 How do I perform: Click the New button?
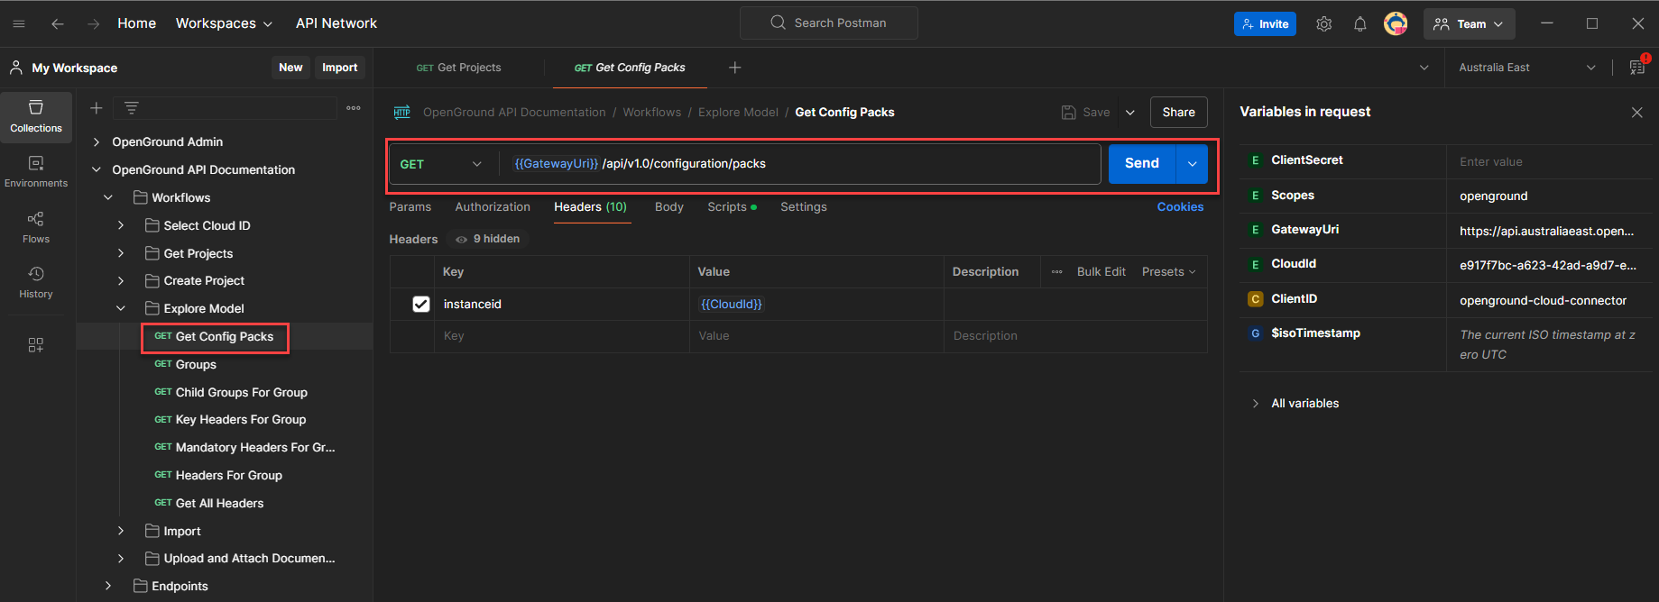coord(290,68)
